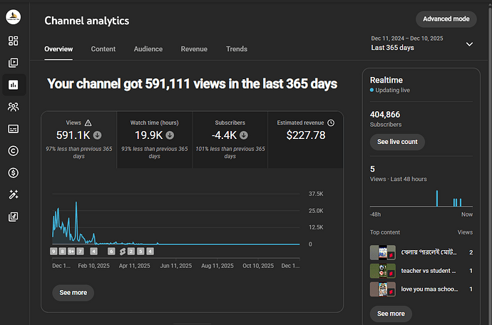This screenshot has width=492, height=325.
Task: Select the Watch time (hours) metric card
Action: coord(155,140)
